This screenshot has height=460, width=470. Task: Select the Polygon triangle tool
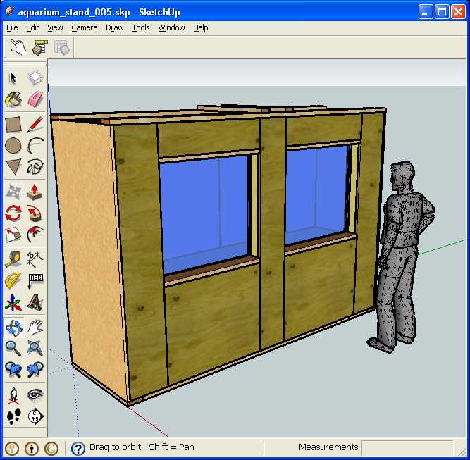click(x=13, y=167)
